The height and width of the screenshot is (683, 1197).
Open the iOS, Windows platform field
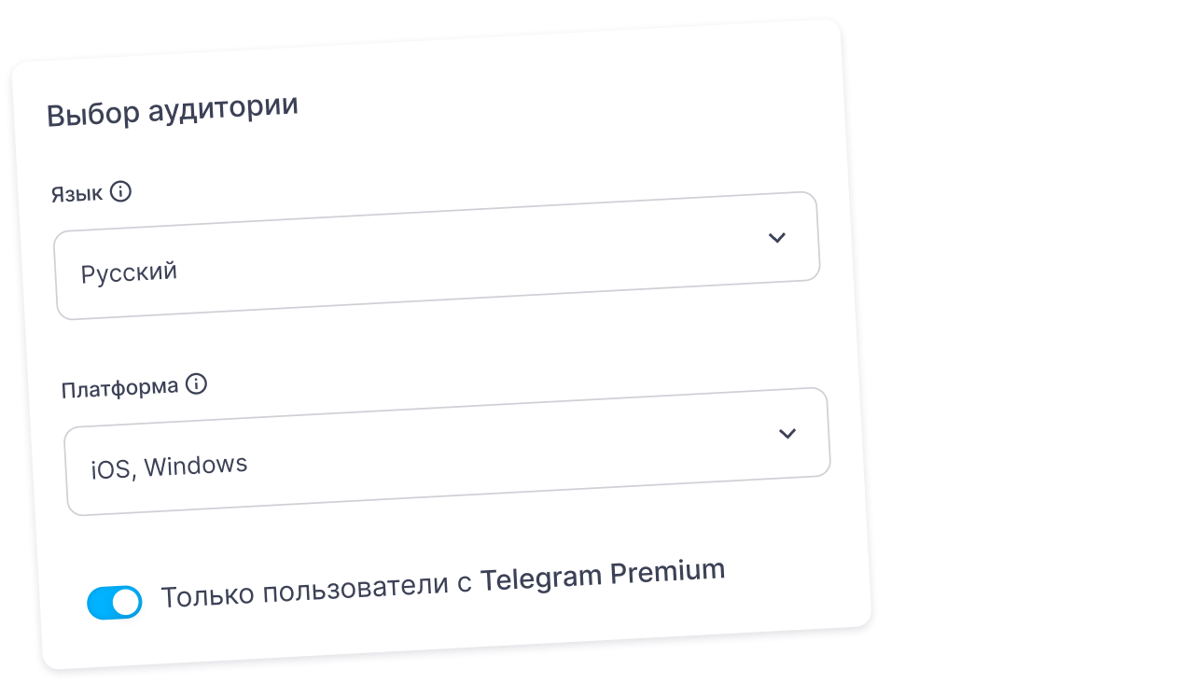click(447, 452)
